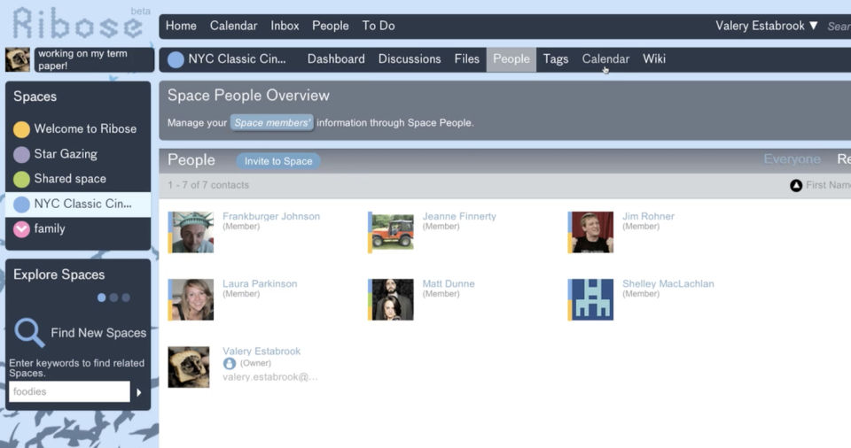Open Frankburger Johnson's profile photo
The height and width of the screenshot is (448, 851).
tap(191, 232)
